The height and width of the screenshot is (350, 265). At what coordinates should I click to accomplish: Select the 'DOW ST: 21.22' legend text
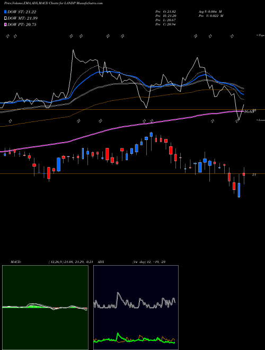[22, 12]
